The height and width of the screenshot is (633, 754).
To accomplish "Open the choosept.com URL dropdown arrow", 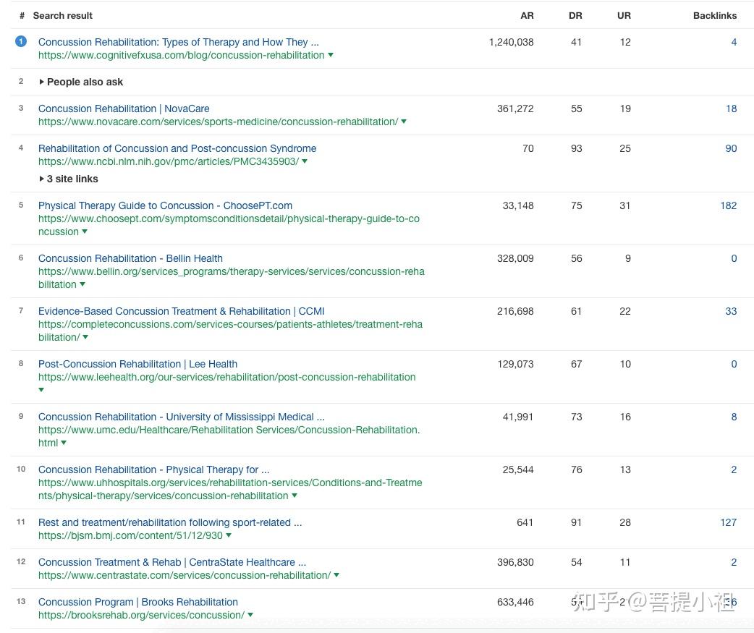I will [x=85, y=231].
